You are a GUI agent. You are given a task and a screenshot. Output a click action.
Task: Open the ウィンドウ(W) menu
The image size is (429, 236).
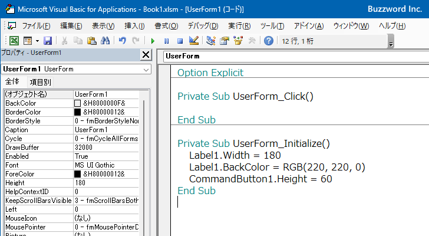tap(351, 26)
